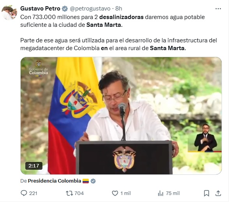Open the @petrogustavo handle link
This screenshot has width=229, height=202.
pos(90,9)
